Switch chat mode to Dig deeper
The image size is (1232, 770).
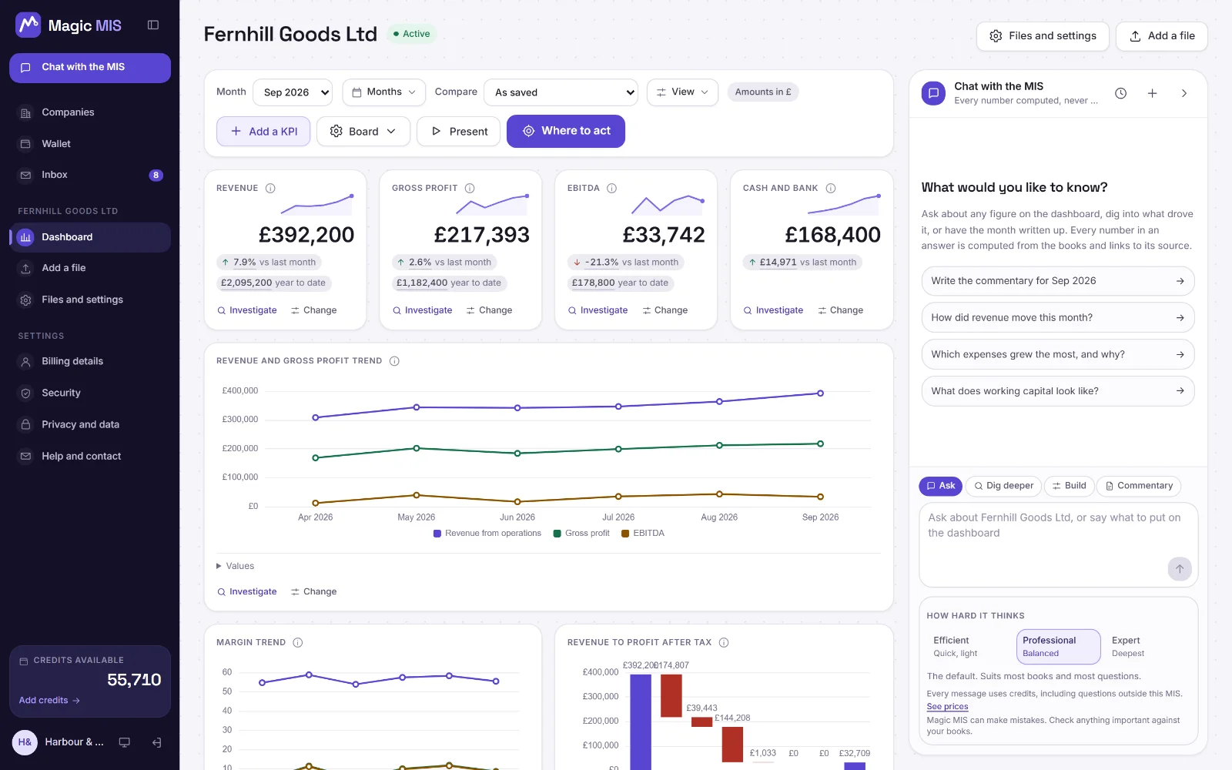1003,486
